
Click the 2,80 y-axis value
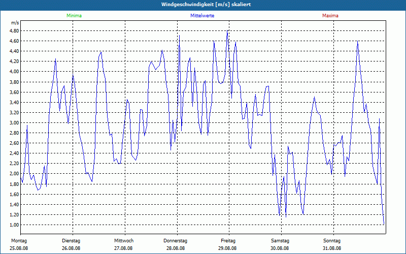coord(15,133)
